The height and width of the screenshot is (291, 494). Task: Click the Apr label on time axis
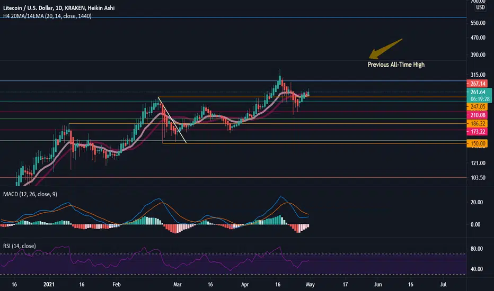coord(245,285)
